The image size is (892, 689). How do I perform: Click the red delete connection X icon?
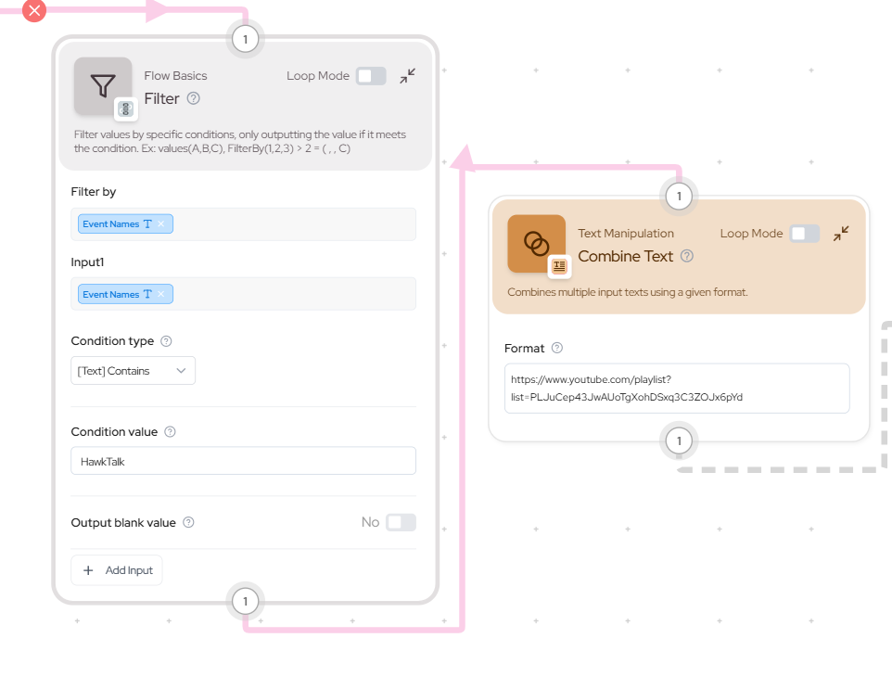click(x=34, y=10)
